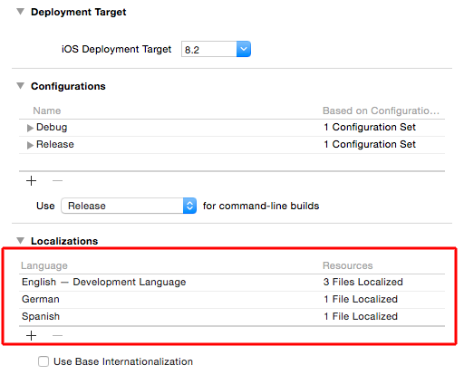Select the Spanish localization row
This screenshot has height=375, width=464.
232,317
